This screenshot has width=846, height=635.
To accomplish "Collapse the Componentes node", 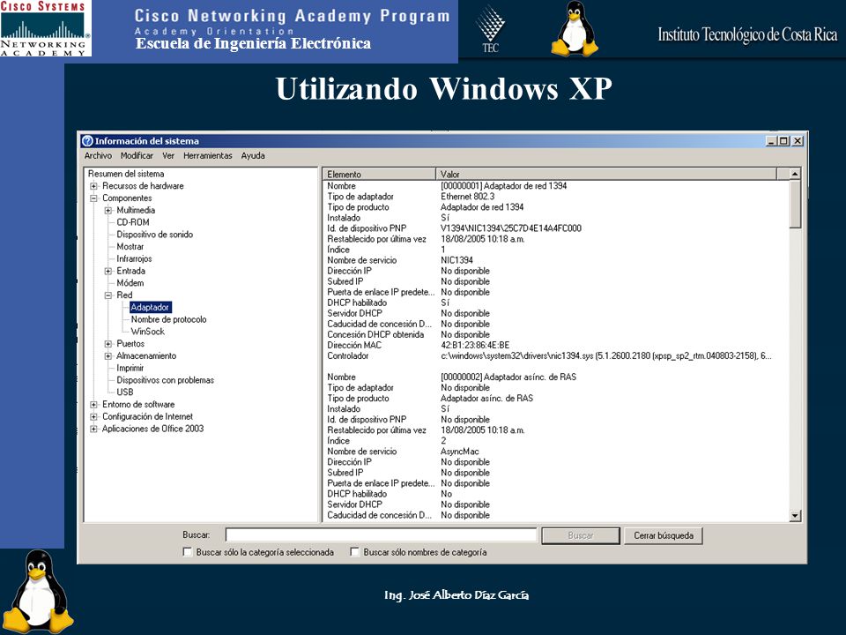I will click(x=94, y=198).
